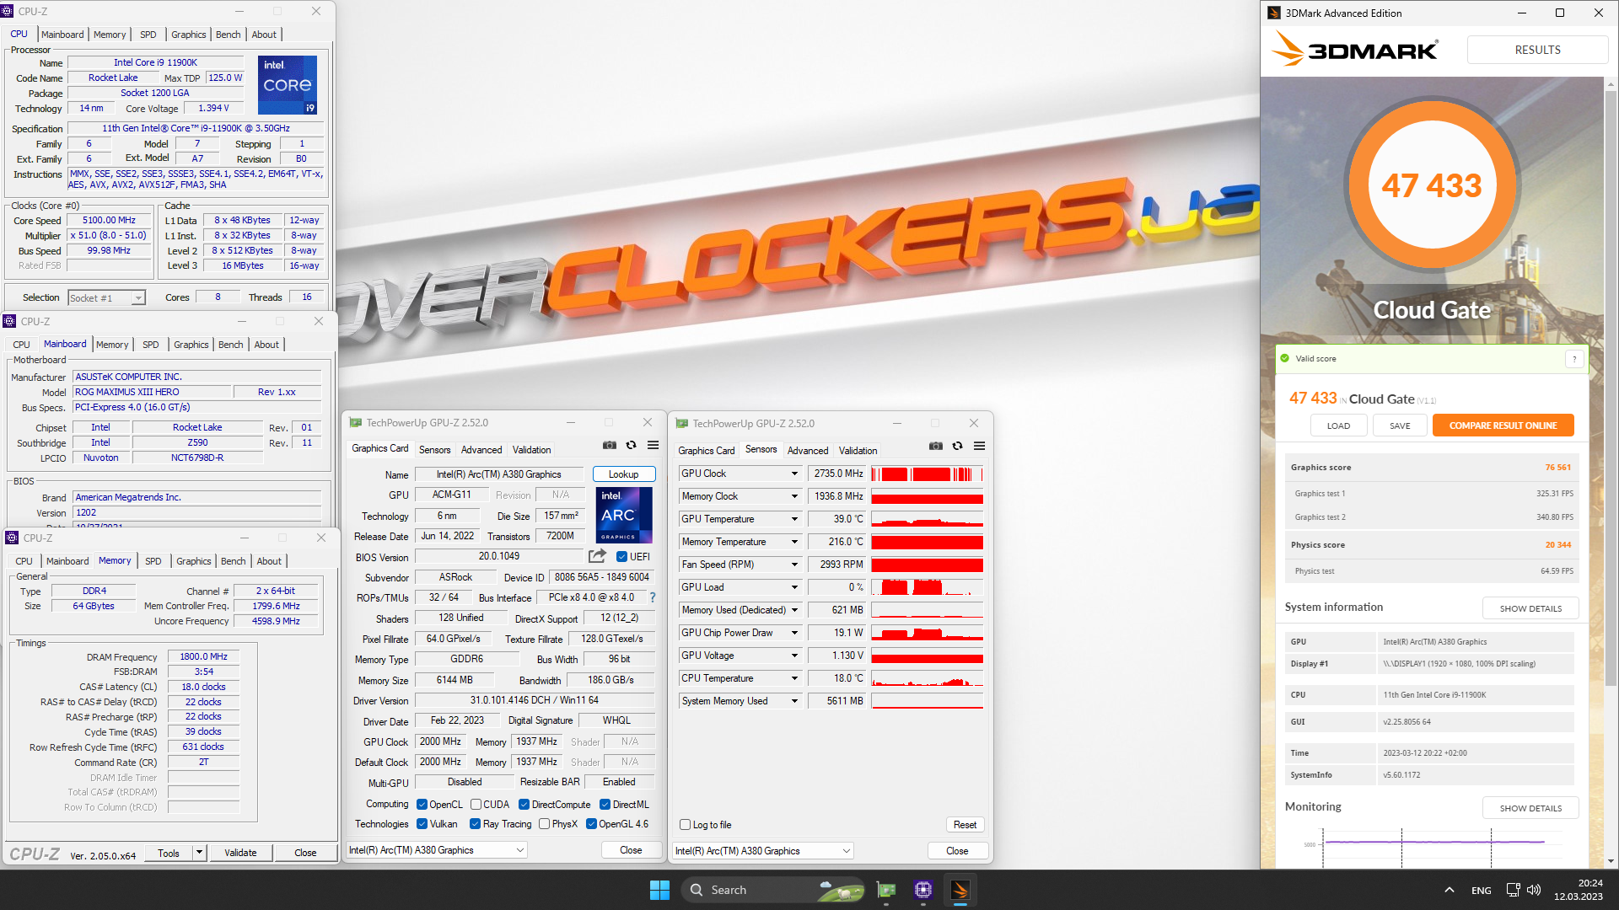Click the 3DMark title bar icon
The height and width of the screenshot is (910, 1619).
tap(1274, 13)
